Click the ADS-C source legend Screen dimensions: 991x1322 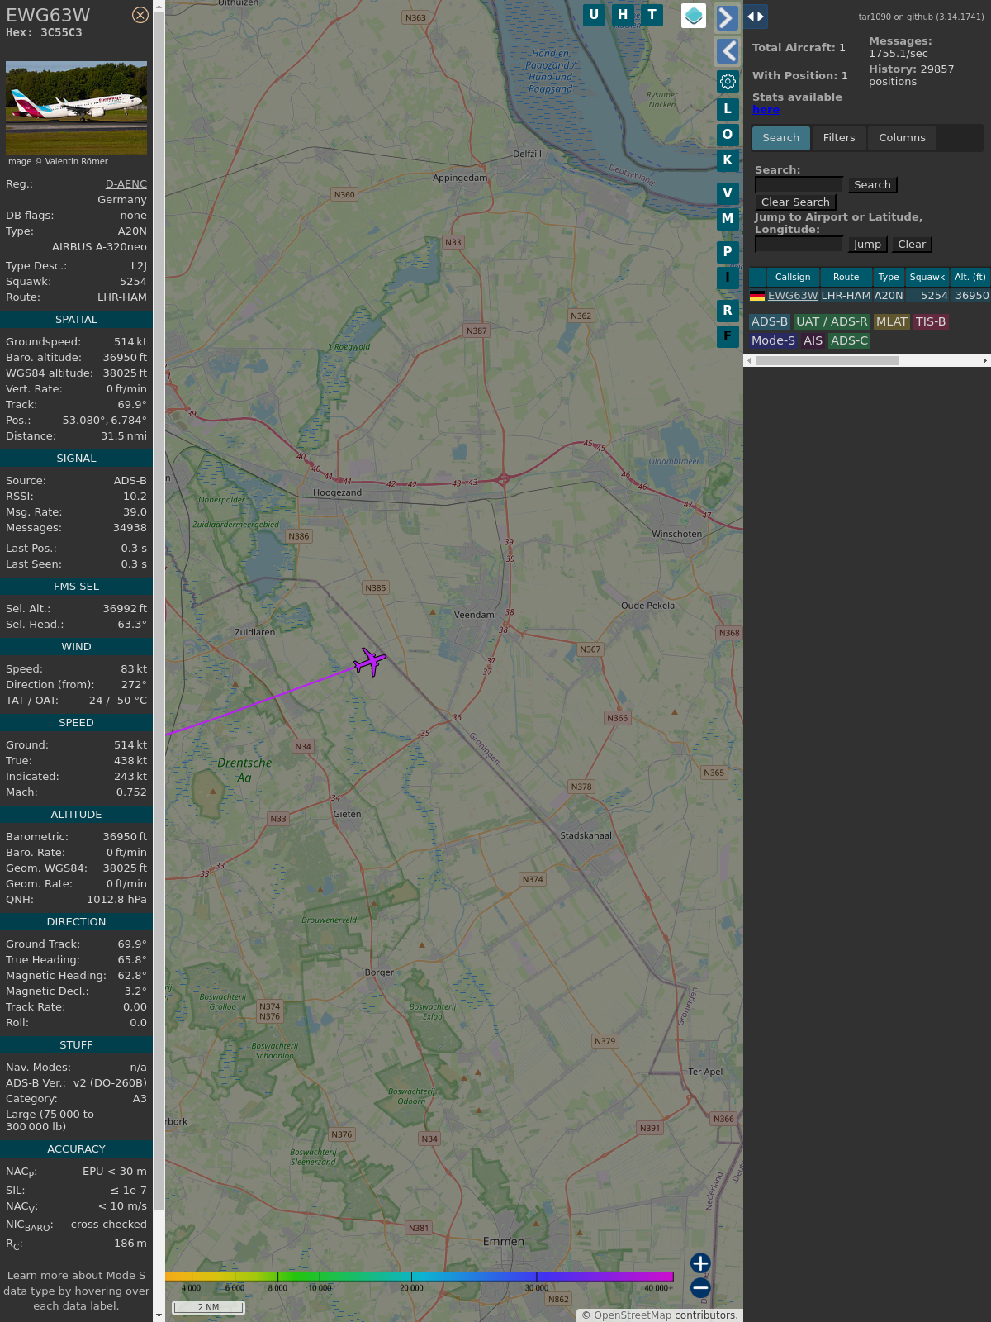(849, 340)
